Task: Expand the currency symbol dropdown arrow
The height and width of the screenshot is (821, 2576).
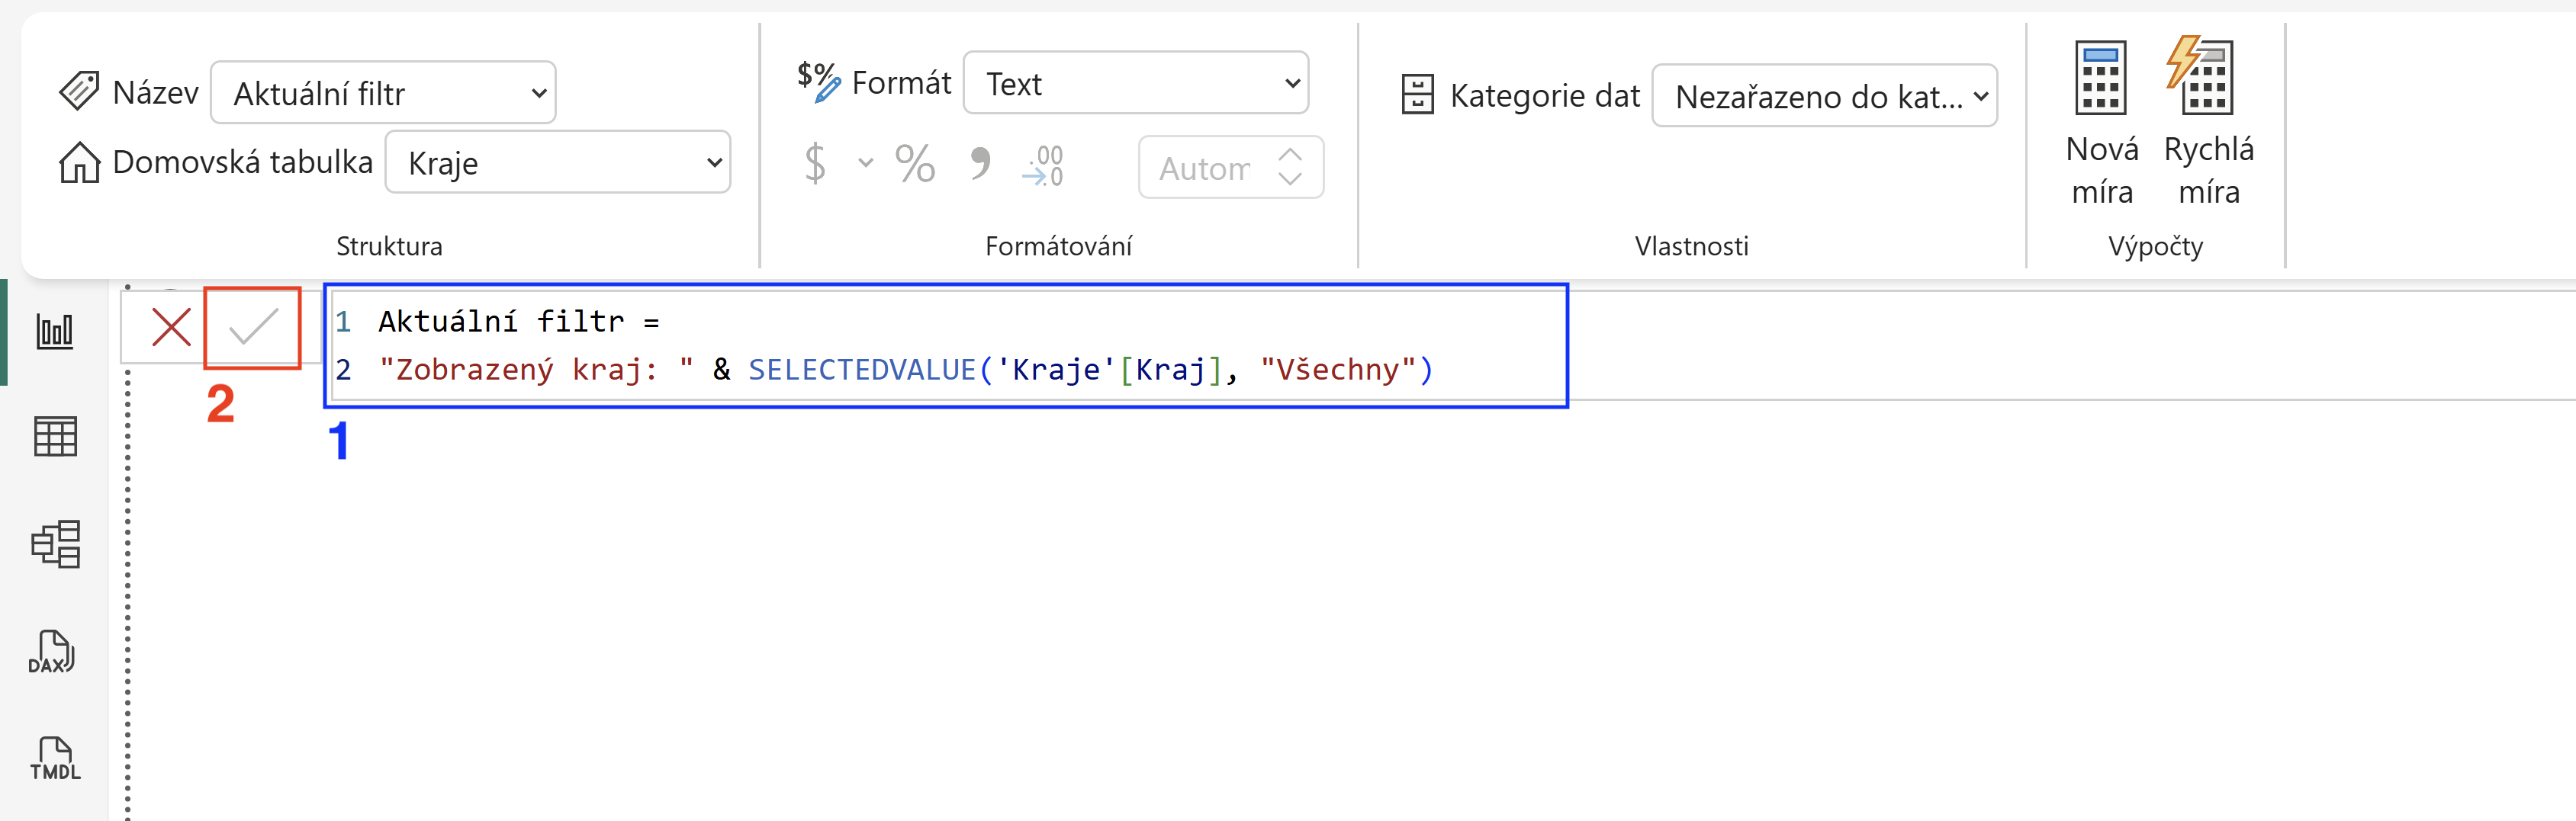Action: click(865, 163)
